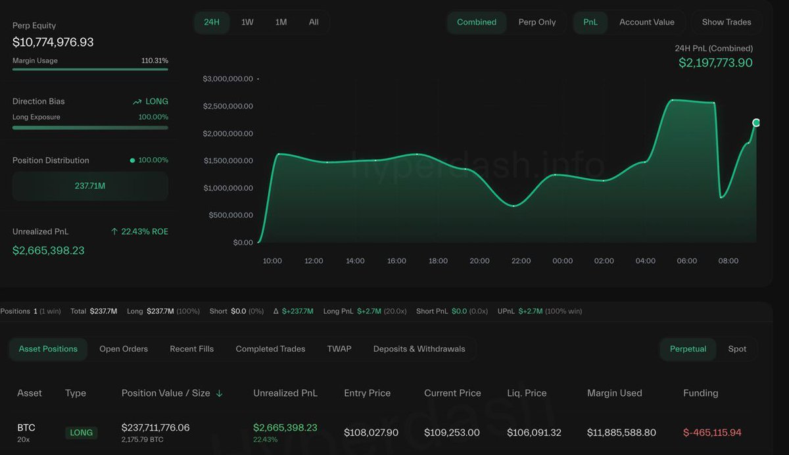The height and width of the screenshot is (455, 789).
Task: Select the Perpetual market toggle
Action: 688,348
